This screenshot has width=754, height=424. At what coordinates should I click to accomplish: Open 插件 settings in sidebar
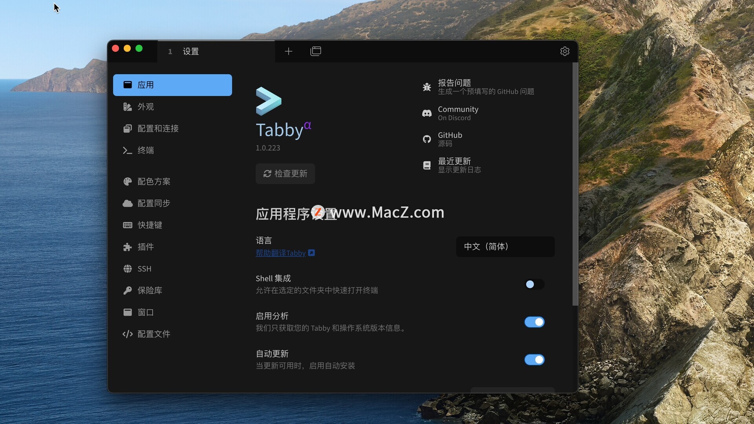click(172, 247)
